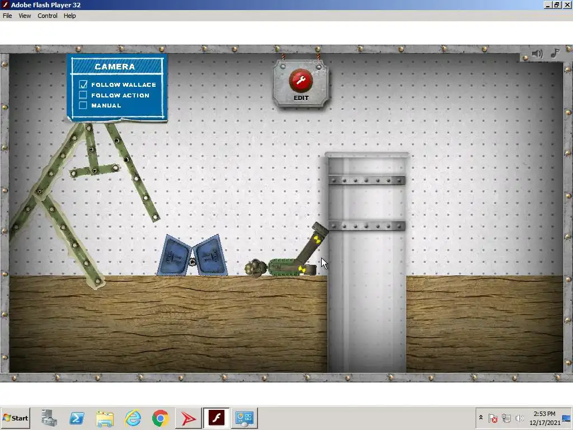The width and height of the screenshot is (573, 430).
Task: Click the blue weight blocks object
Action: tap(192, 255)
